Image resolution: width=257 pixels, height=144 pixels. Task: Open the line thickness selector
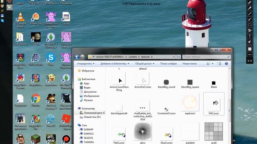pyautogui.click(x=250, y=55)
